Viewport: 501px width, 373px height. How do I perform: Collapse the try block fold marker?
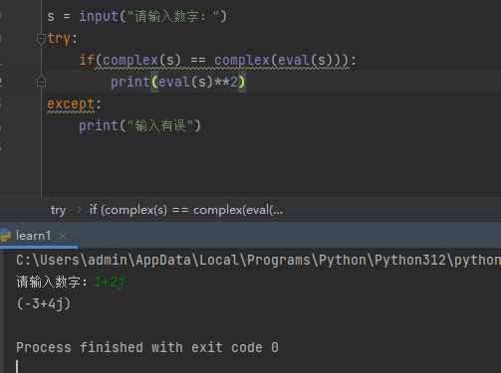(41, 39)
